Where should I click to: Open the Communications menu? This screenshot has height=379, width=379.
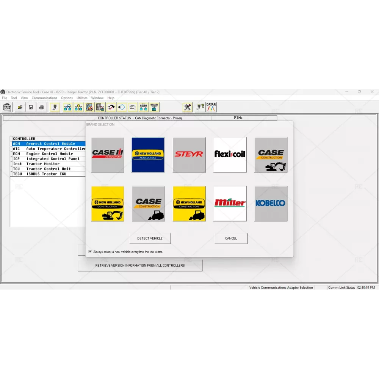pyautogui.click(x=44, y=98)
